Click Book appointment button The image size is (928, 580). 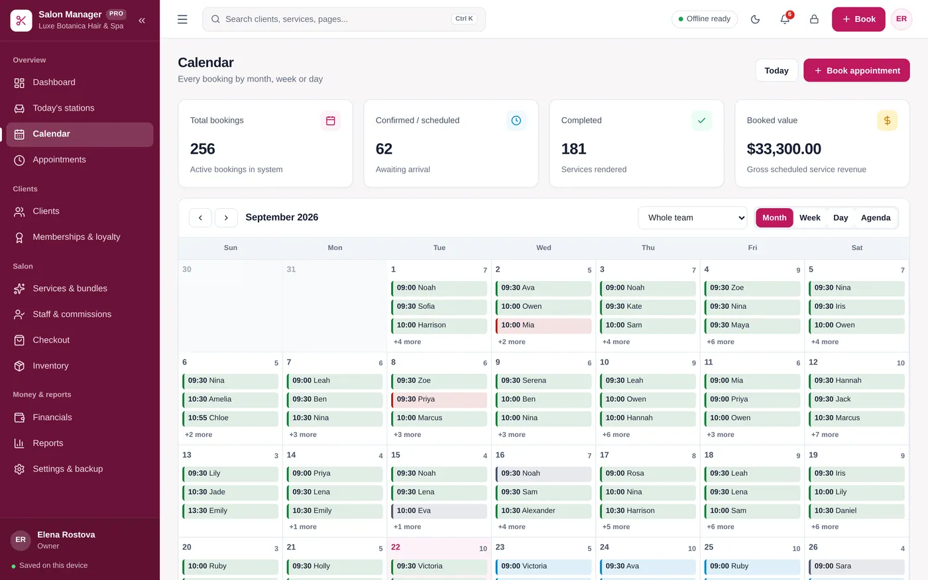[856, 70]
